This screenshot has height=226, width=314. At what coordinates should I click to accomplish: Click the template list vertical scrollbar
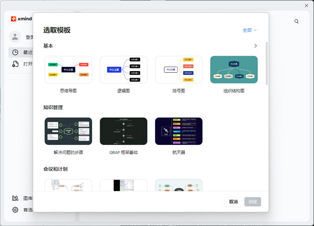266,63
